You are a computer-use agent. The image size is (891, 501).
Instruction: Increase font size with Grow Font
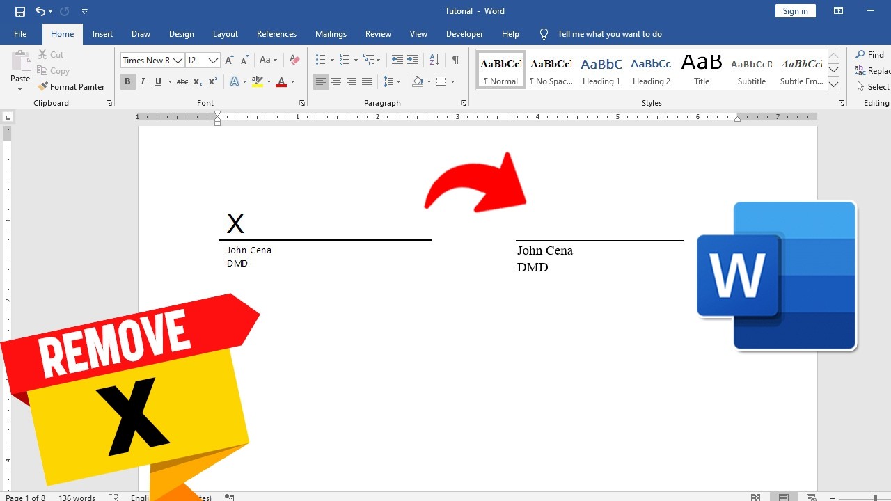(230, 61)
